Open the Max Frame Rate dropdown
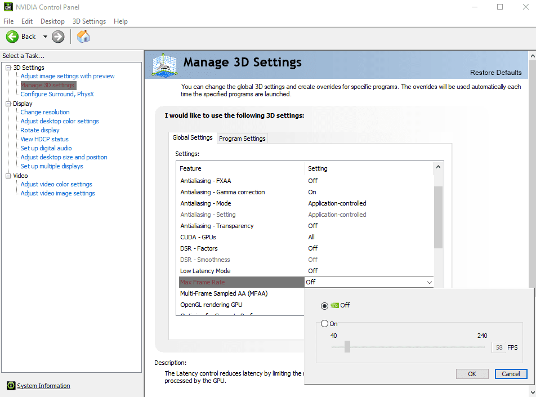Image resolution: width=536 pixels, height=397 pixels. (369, 282)
